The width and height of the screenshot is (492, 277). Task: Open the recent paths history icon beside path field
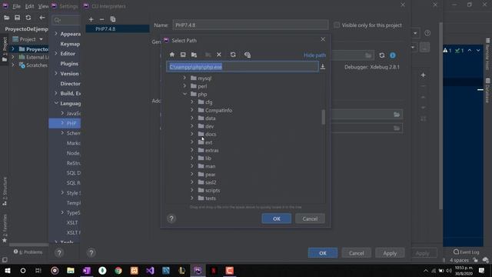(323, 67)
